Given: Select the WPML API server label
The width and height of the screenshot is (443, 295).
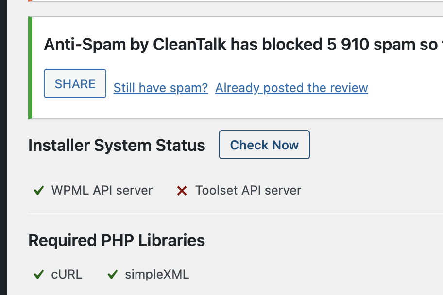Looking at the screenshot, I should pyautogui.click(x=102, y=190).
